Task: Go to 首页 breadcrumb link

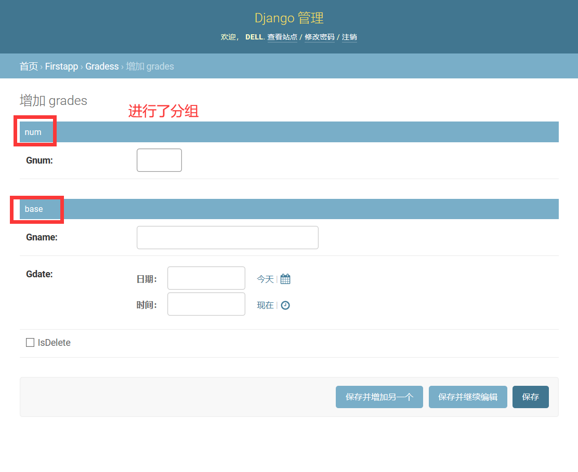Action: (x=29, y=66)
